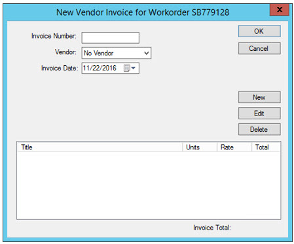The width and height of the screenshot is (294, 244).
Task: Open the Vendor dropdown showing No Vendor
Action: pyautogui.click(x=117, y=53)
